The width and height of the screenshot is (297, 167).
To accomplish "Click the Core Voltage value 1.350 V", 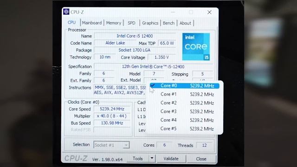I will pos(161,57).
